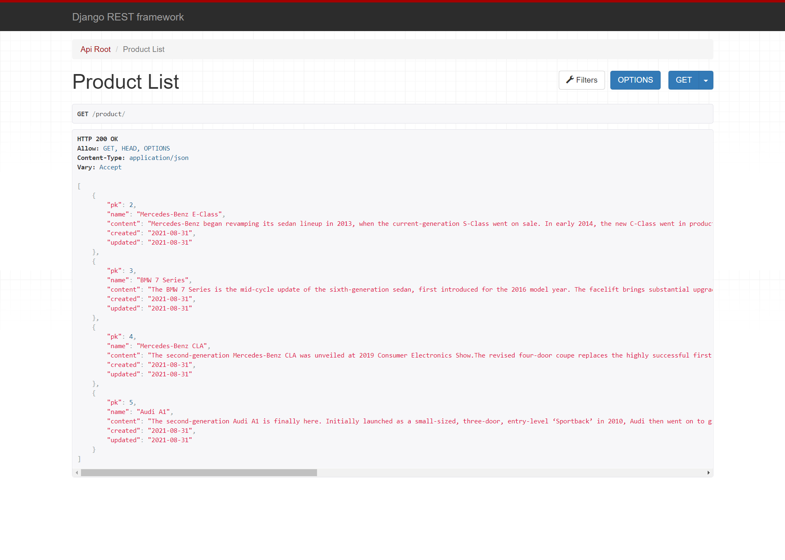The height and width of the screenshot is (560, 785).
Task: Click the "pk": 3 line
Action: coord(121,271)
